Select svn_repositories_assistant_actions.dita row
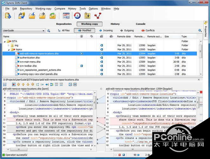This screenshot has width=210, height=159. pyautogui.click(x=100, y=70)
